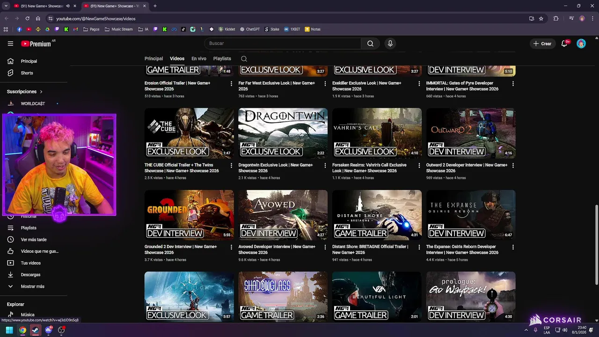Open the Notas bookmark
The height and width of the screenshot is (337, 599).
tap(313, 29)
